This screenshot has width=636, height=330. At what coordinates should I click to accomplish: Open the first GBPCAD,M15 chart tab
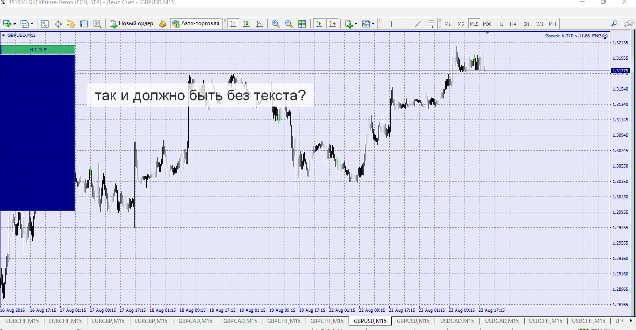point(195,321)
